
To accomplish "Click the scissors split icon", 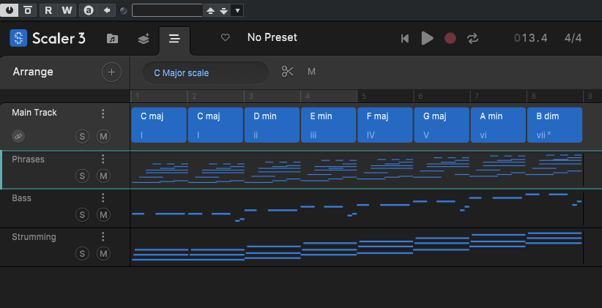I will tap(287, 72).
